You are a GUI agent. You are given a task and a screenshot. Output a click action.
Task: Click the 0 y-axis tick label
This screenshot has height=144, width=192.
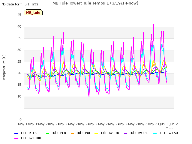(x=20, y=120)
